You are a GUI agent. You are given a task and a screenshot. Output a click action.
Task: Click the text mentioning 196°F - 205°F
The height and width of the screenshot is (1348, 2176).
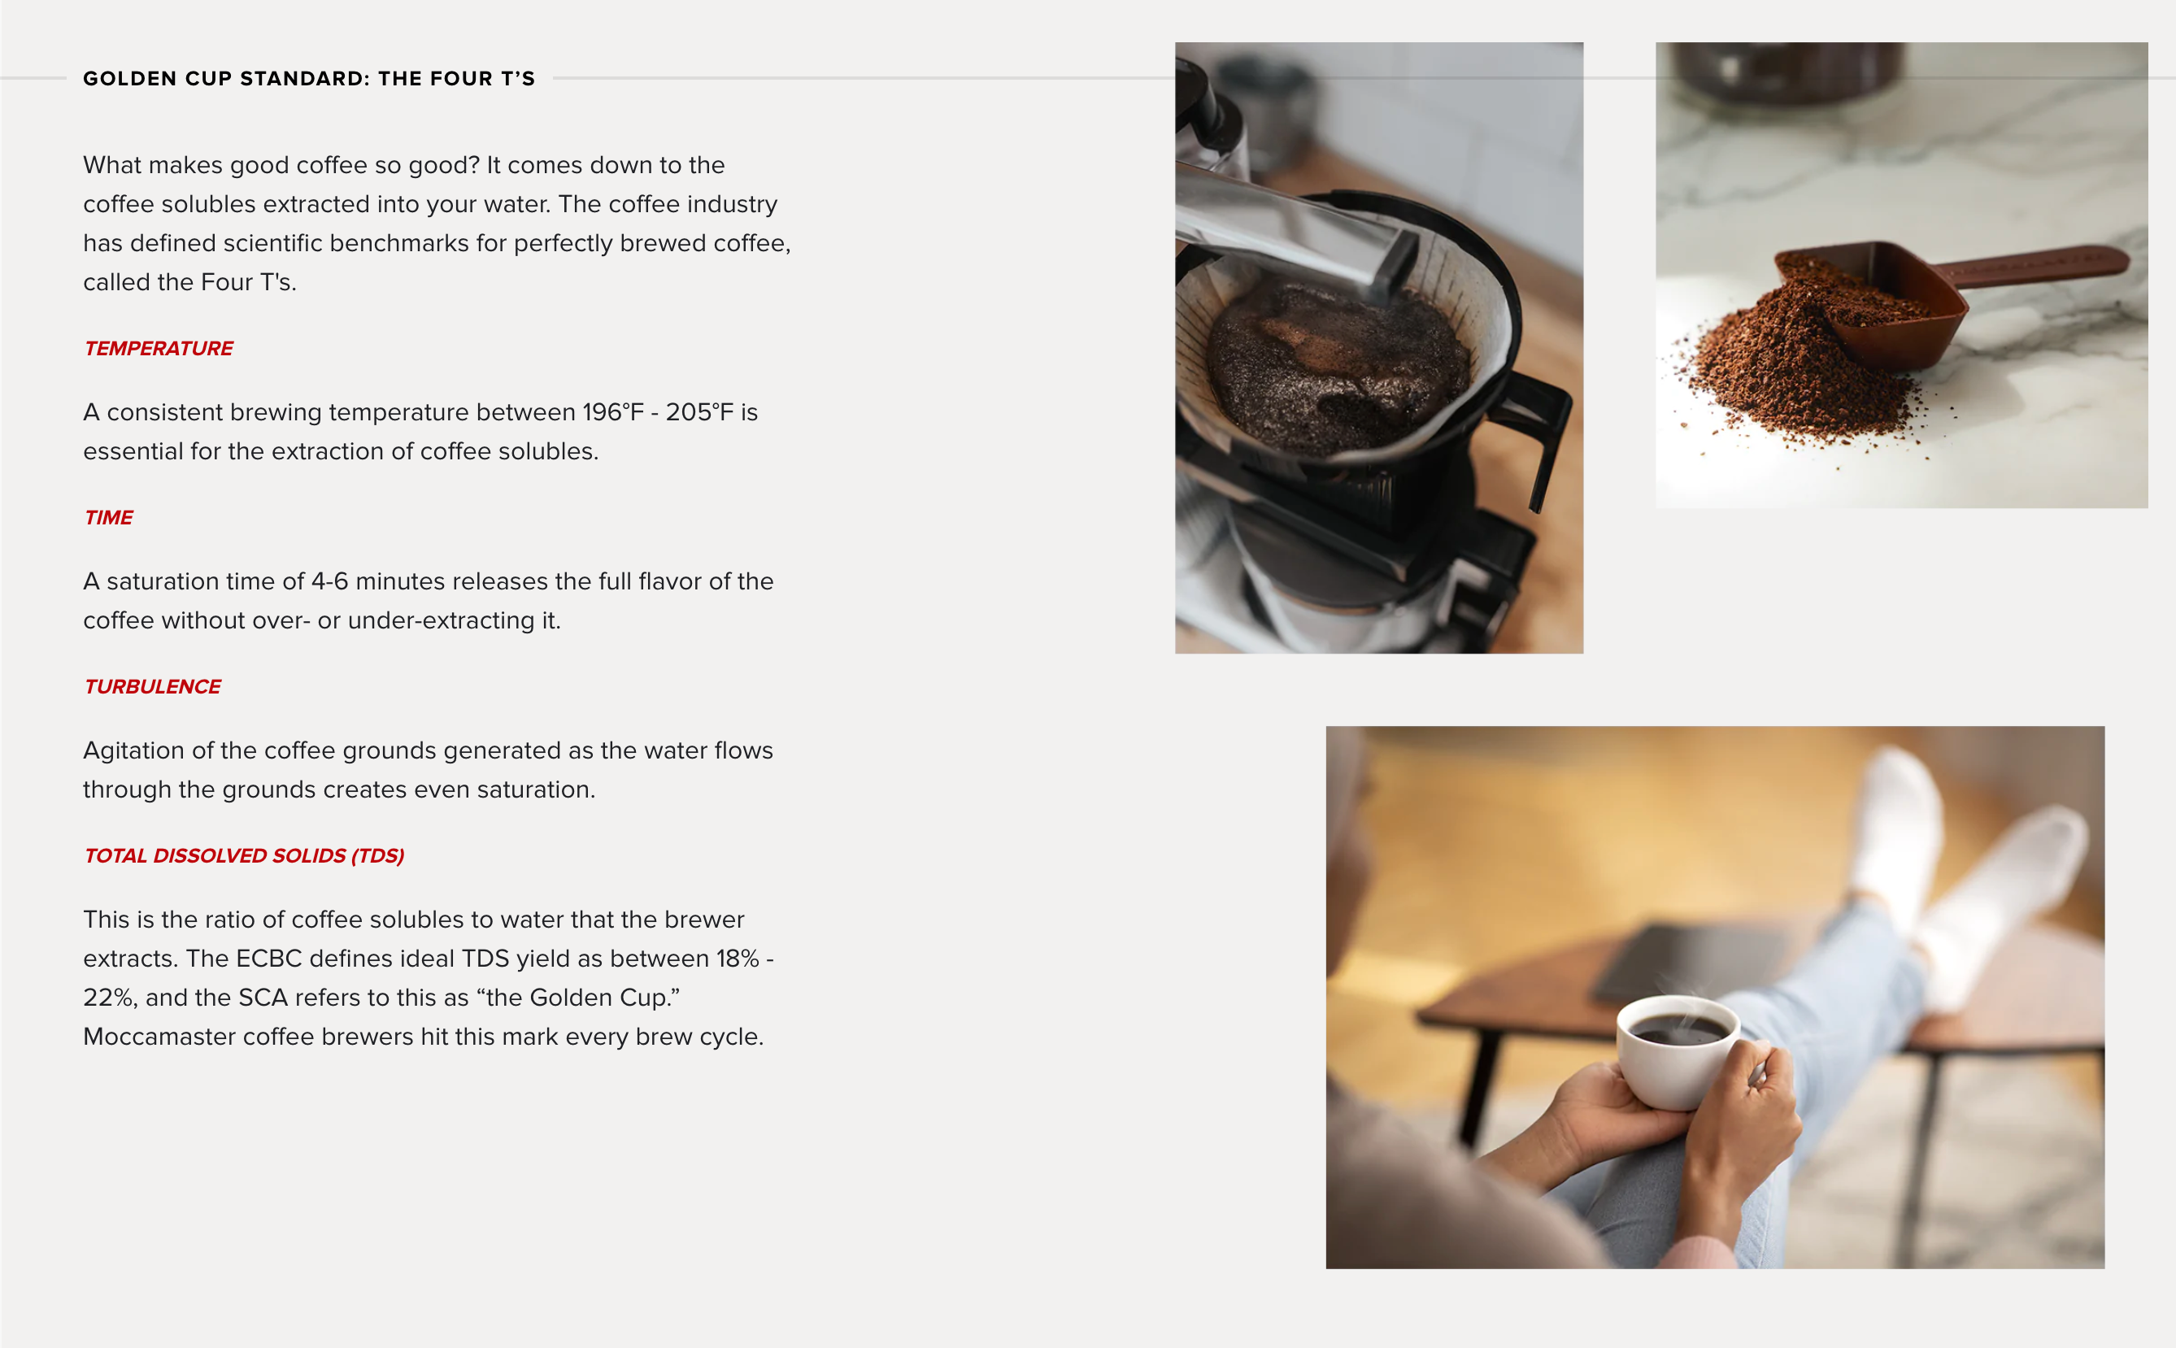pyautogui.click(x=420, y=432)
